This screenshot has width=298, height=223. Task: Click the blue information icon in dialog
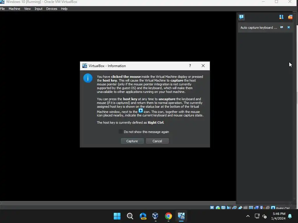[88, 78]
